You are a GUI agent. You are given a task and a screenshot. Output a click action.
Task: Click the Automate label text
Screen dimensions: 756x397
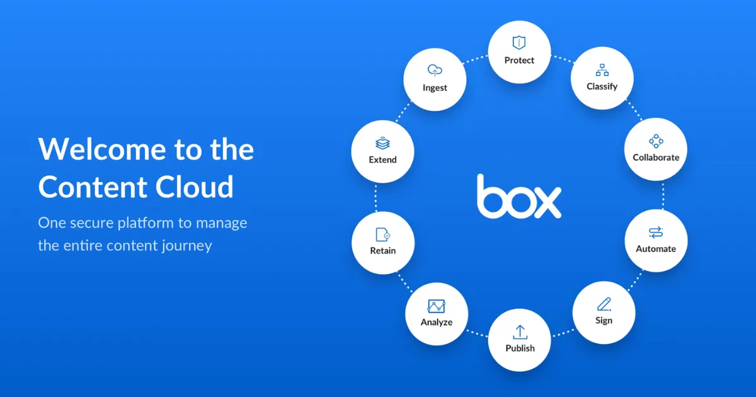pos(656,249)
